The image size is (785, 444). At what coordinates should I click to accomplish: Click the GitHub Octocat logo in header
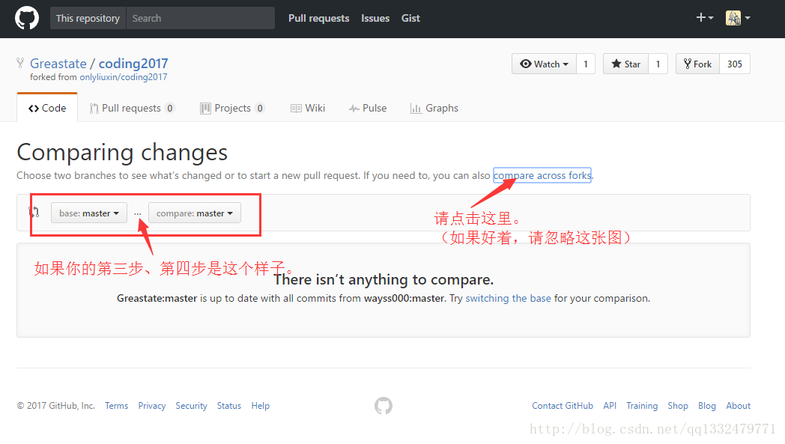click(27, 18)
